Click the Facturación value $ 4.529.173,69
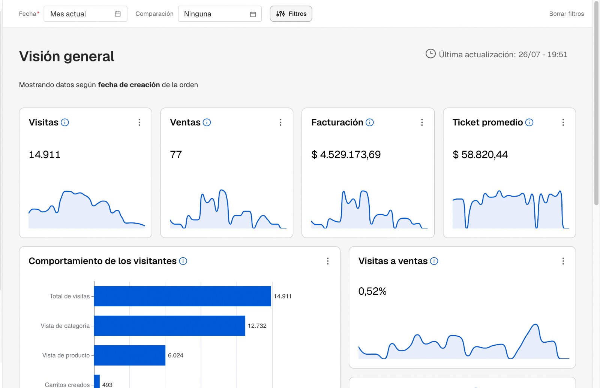The height and width of the screenshot is (388, 600). (x=346, y=155)
